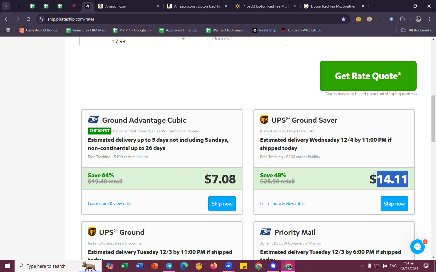Open the volume control in system tray
The width and height of the screenshot is (436, 272).
point(384,266)
